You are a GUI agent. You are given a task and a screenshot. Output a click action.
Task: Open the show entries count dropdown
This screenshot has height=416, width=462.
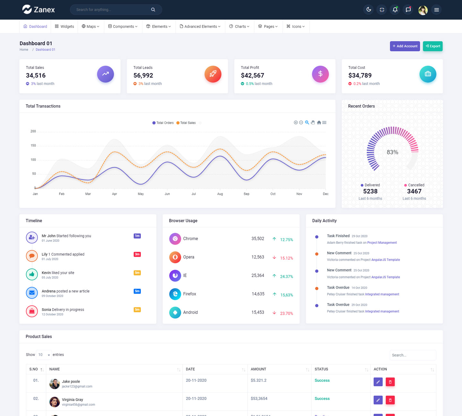tap(44, 355)
